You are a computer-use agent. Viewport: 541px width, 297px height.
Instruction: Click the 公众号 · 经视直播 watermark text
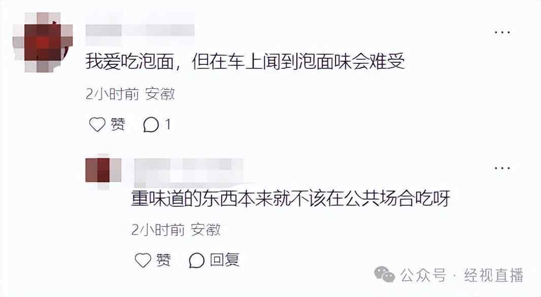click(462, 275)
